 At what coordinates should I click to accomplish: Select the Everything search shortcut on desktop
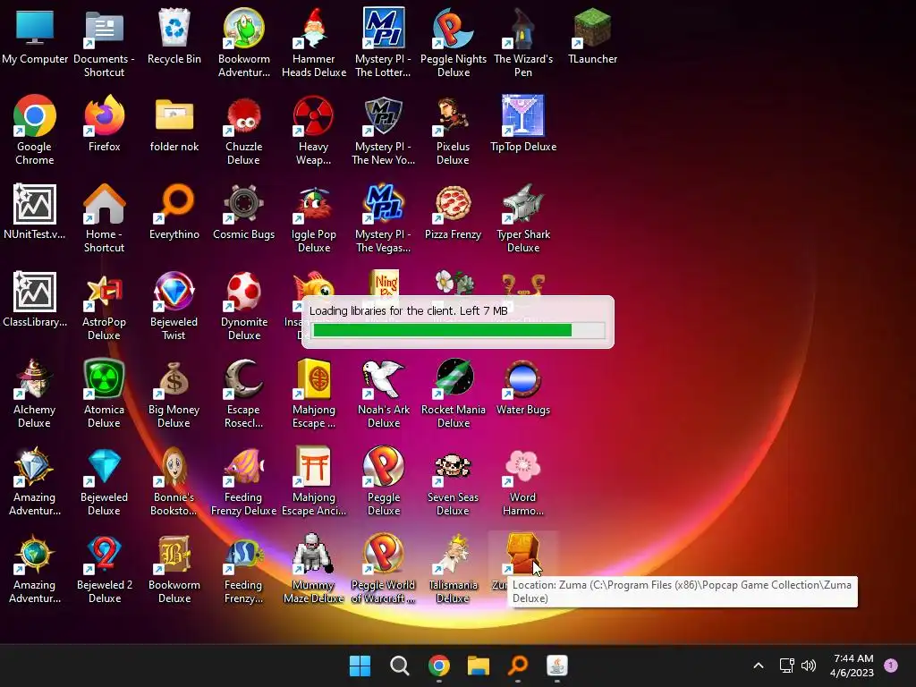174,203
